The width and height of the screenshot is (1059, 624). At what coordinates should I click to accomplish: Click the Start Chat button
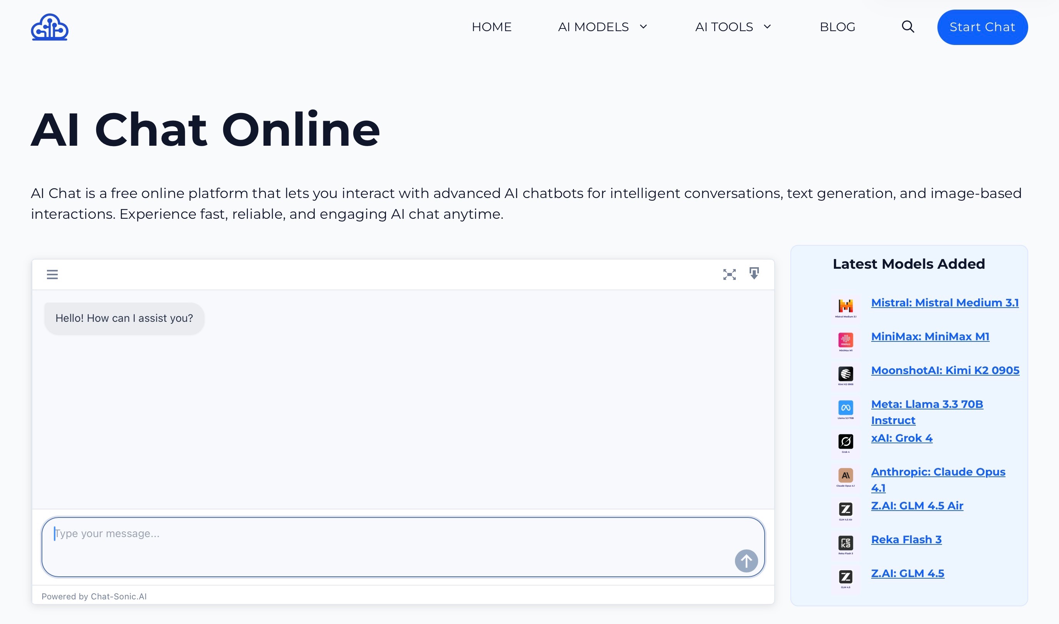coord(982,27)
